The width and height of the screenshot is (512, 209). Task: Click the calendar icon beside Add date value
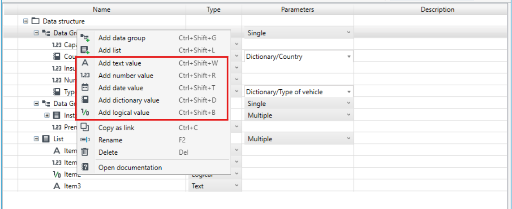(85, 87)
